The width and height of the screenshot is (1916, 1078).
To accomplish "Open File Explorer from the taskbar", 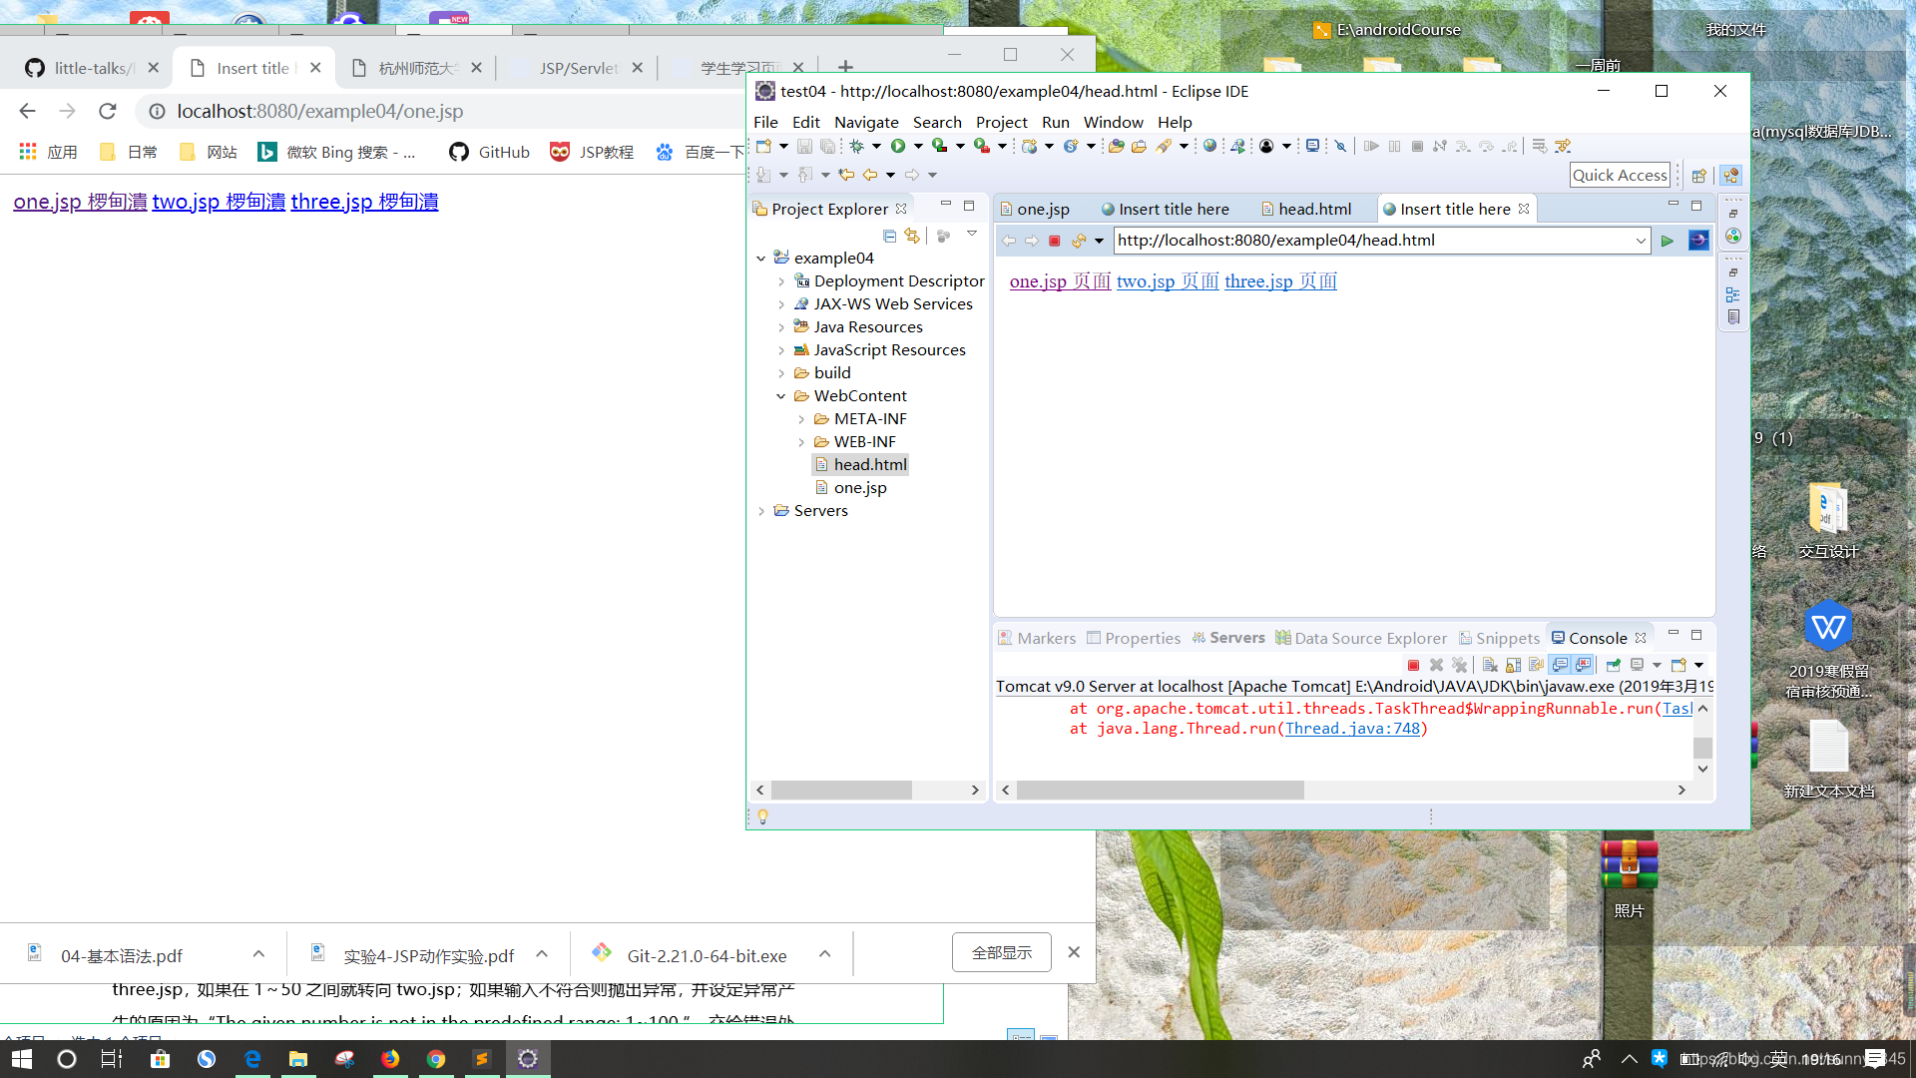I will coord(297,1059).
